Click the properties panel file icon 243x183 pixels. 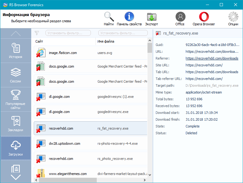click(x=158, y=33)
